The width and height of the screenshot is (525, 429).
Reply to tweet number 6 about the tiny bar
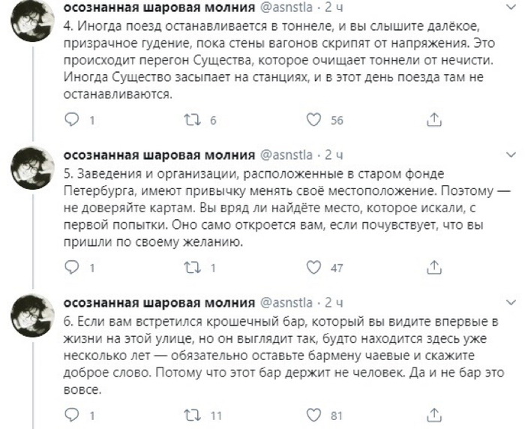click(72, 415)
